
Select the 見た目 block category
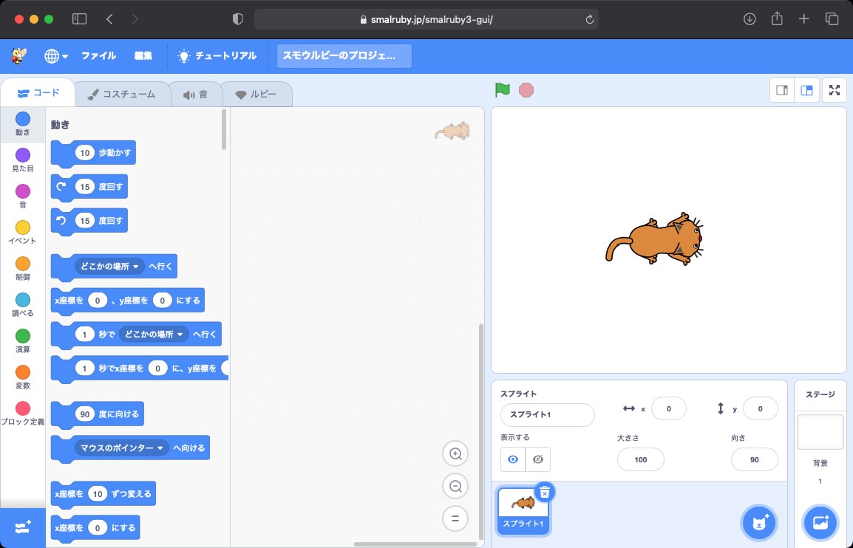point(23,160)
